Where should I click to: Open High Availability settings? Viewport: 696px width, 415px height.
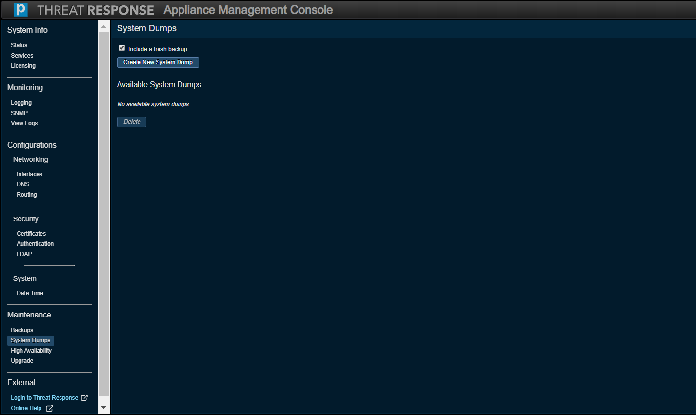coord(31,351)
